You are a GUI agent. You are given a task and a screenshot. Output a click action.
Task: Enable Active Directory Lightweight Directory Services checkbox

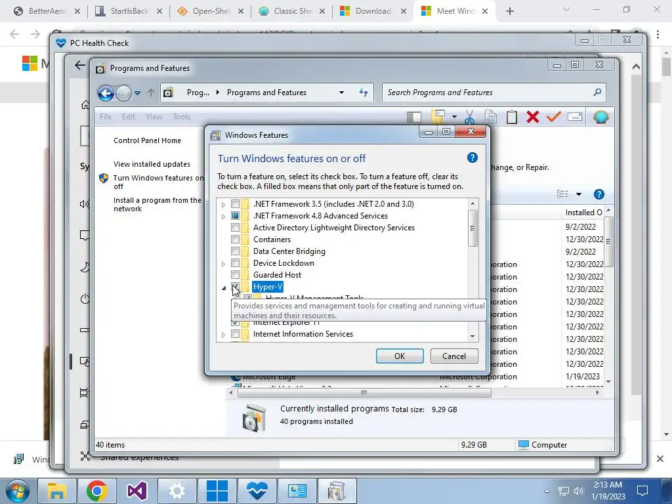(235, 228)
